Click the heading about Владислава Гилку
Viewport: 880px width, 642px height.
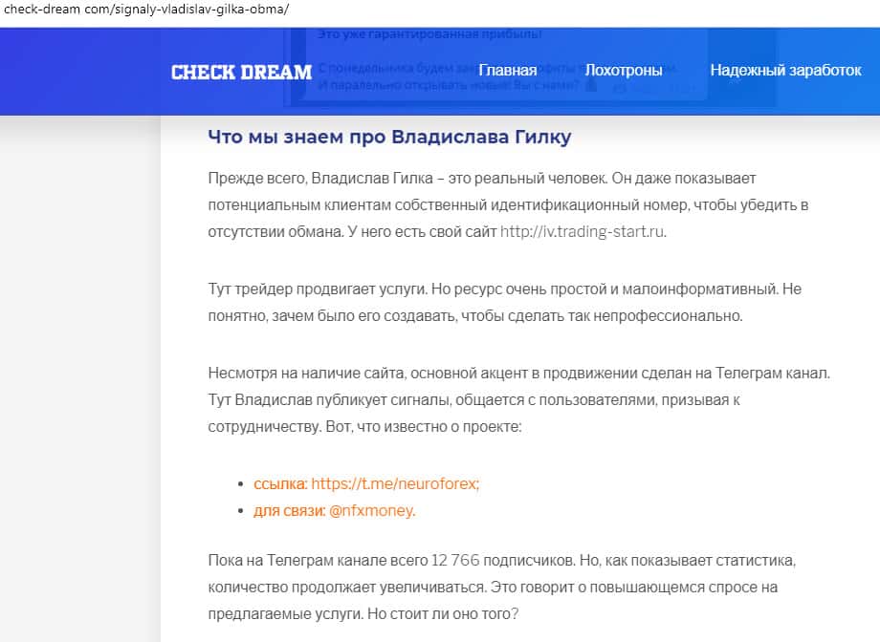pyautogui.click(x=389, y=137)
